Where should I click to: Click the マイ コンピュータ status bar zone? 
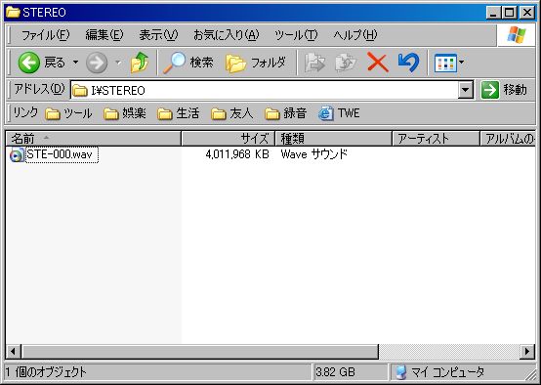coord(439,372)
